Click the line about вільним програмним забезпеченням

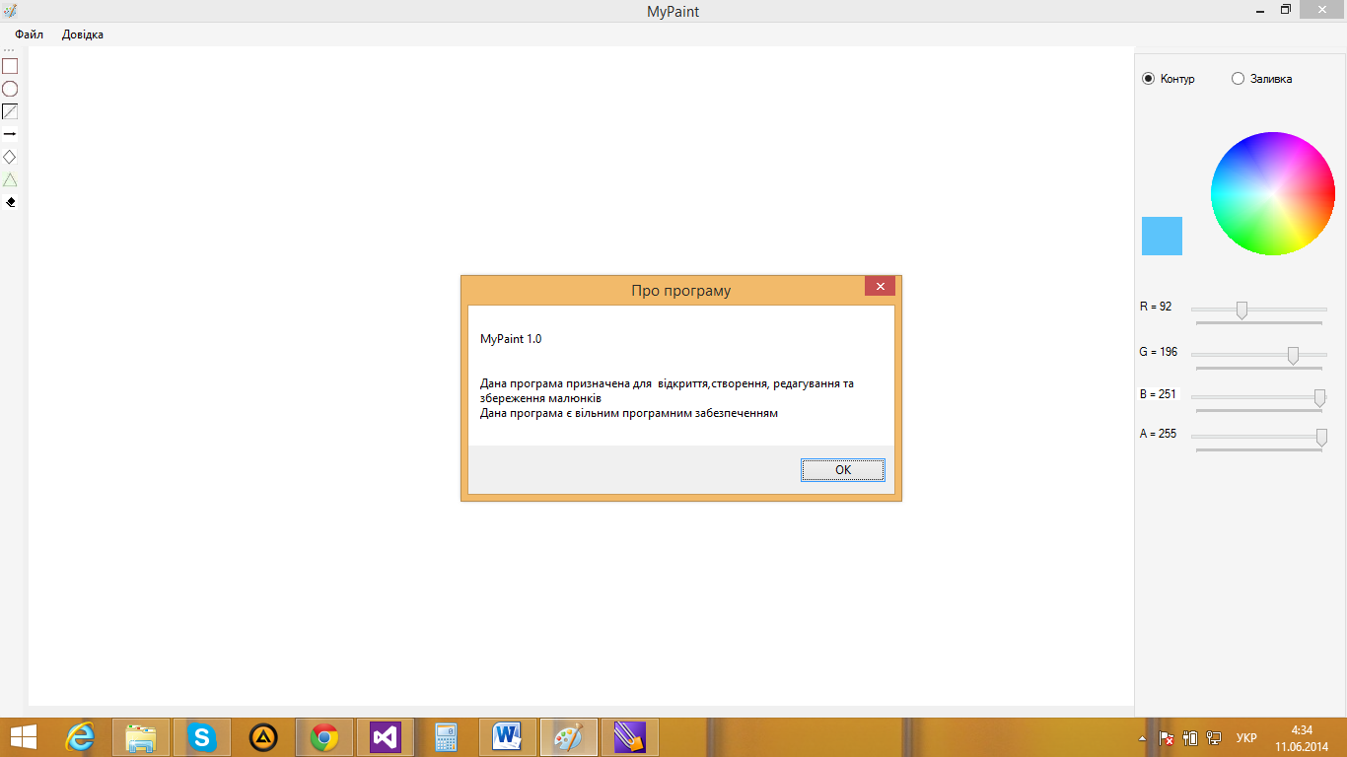point(629,414)
